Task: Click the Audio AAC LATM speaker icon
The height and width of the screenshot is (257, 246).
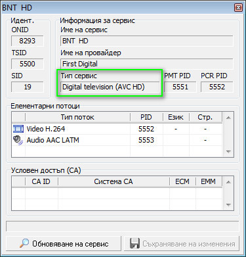Action: (x=18, y=140)
